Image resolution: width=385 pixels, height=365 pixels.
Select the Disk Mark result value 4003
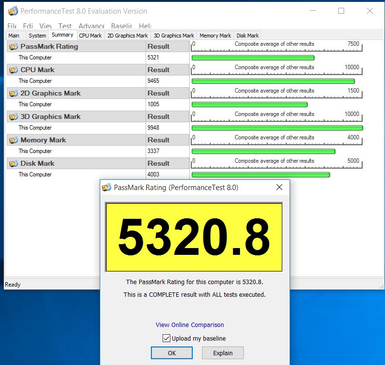(153, 174)
